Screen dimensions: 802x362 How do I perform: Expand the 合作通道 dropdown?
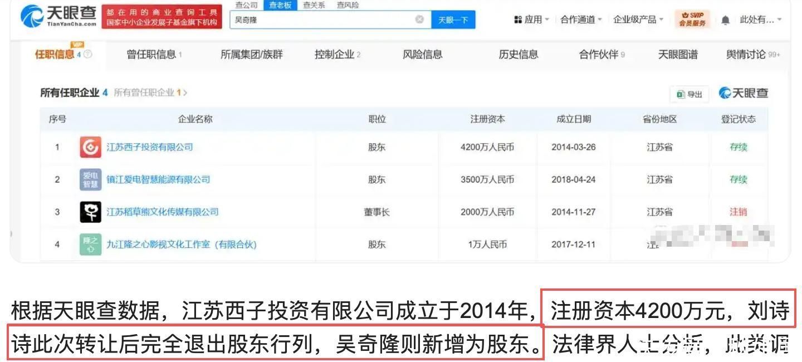pyautogui.click(x=581, y=19)
